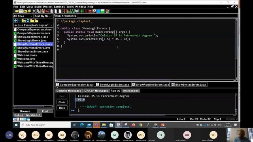Screen dimensions: 253x142
Task: Open the Sort By Name dropdown
Action: (x=43, y=16)
